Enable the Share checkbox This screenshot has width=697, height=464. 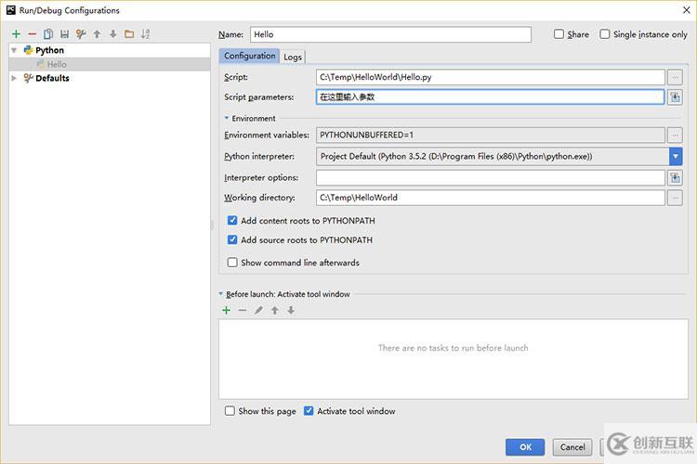point(559,34)
